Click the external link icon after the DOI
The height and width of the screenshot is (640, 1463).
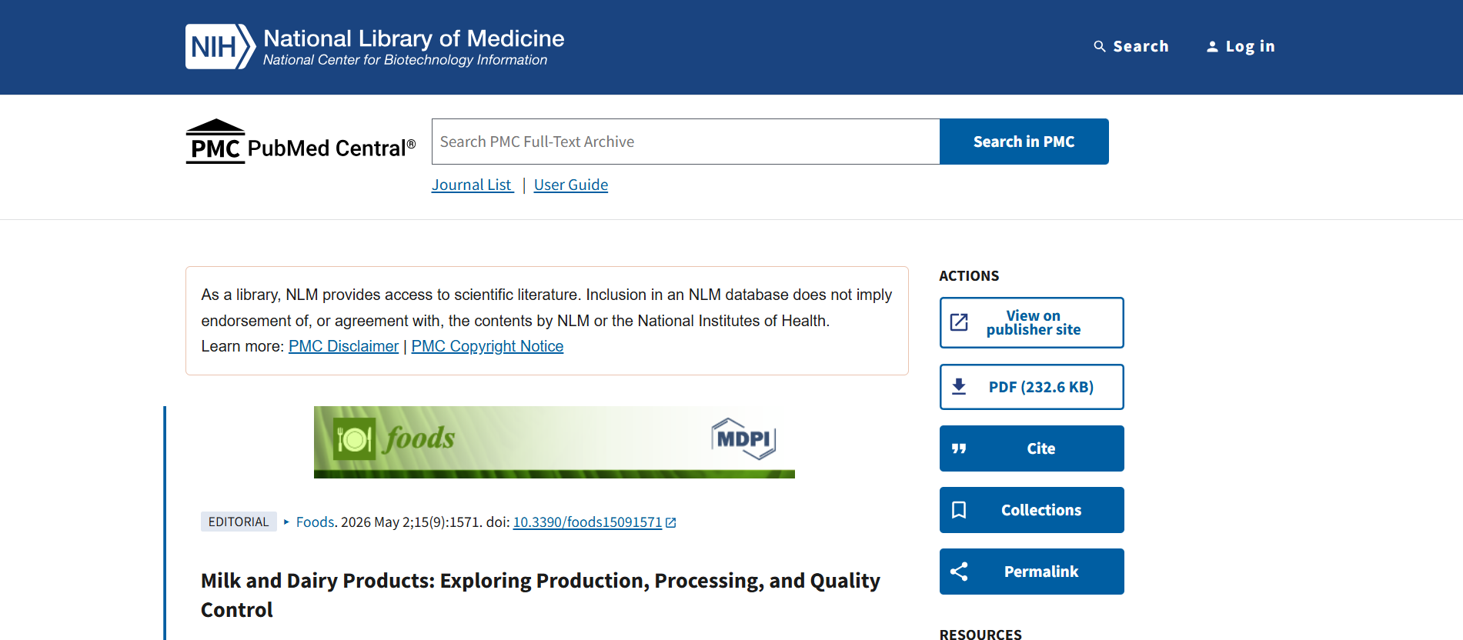[x=671, y=522]
